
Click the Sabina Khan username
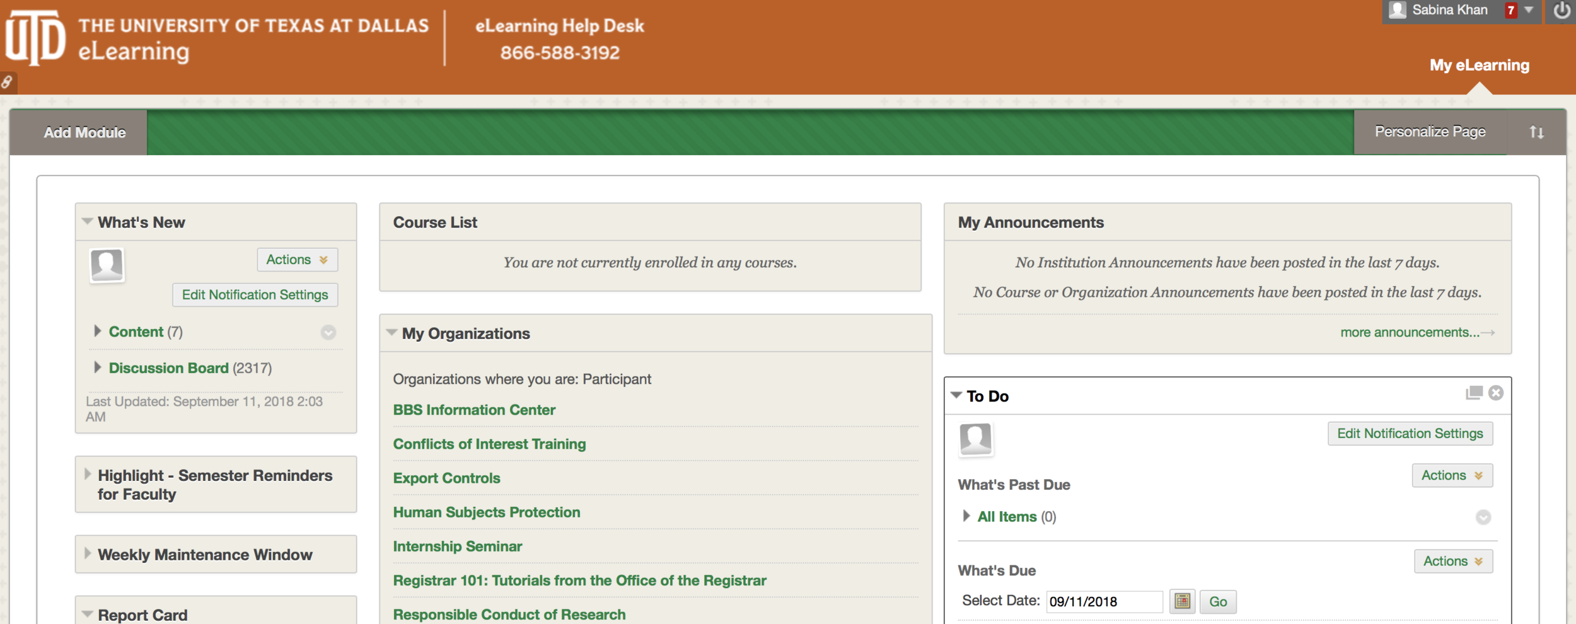(x=1449, y=10)
